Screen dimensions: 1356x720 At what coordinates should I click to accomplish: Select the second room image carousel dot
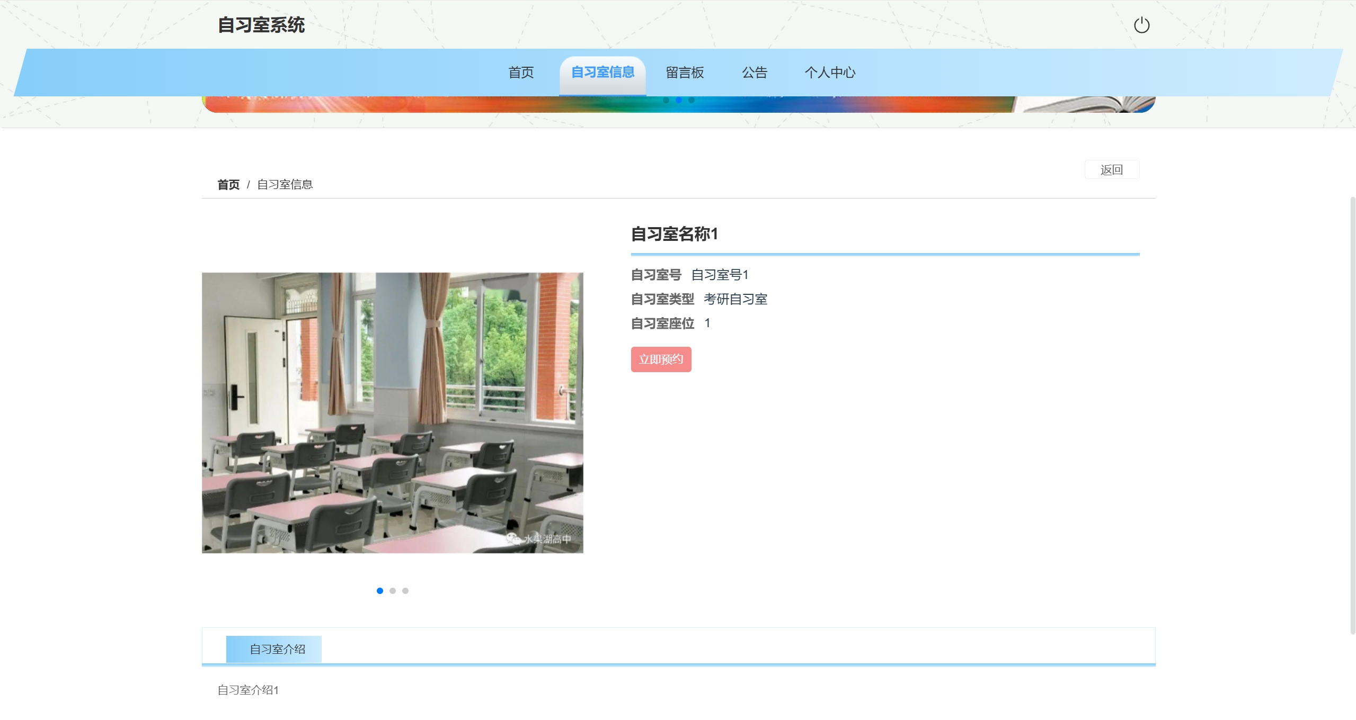pos(393,591)
